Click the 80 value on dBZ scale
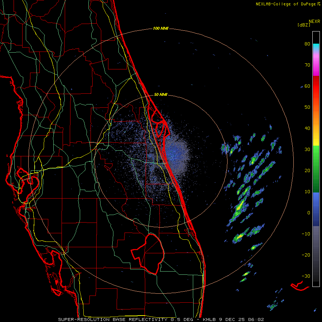The height and width of the screenshot is (322, 322). coord(307,44)
